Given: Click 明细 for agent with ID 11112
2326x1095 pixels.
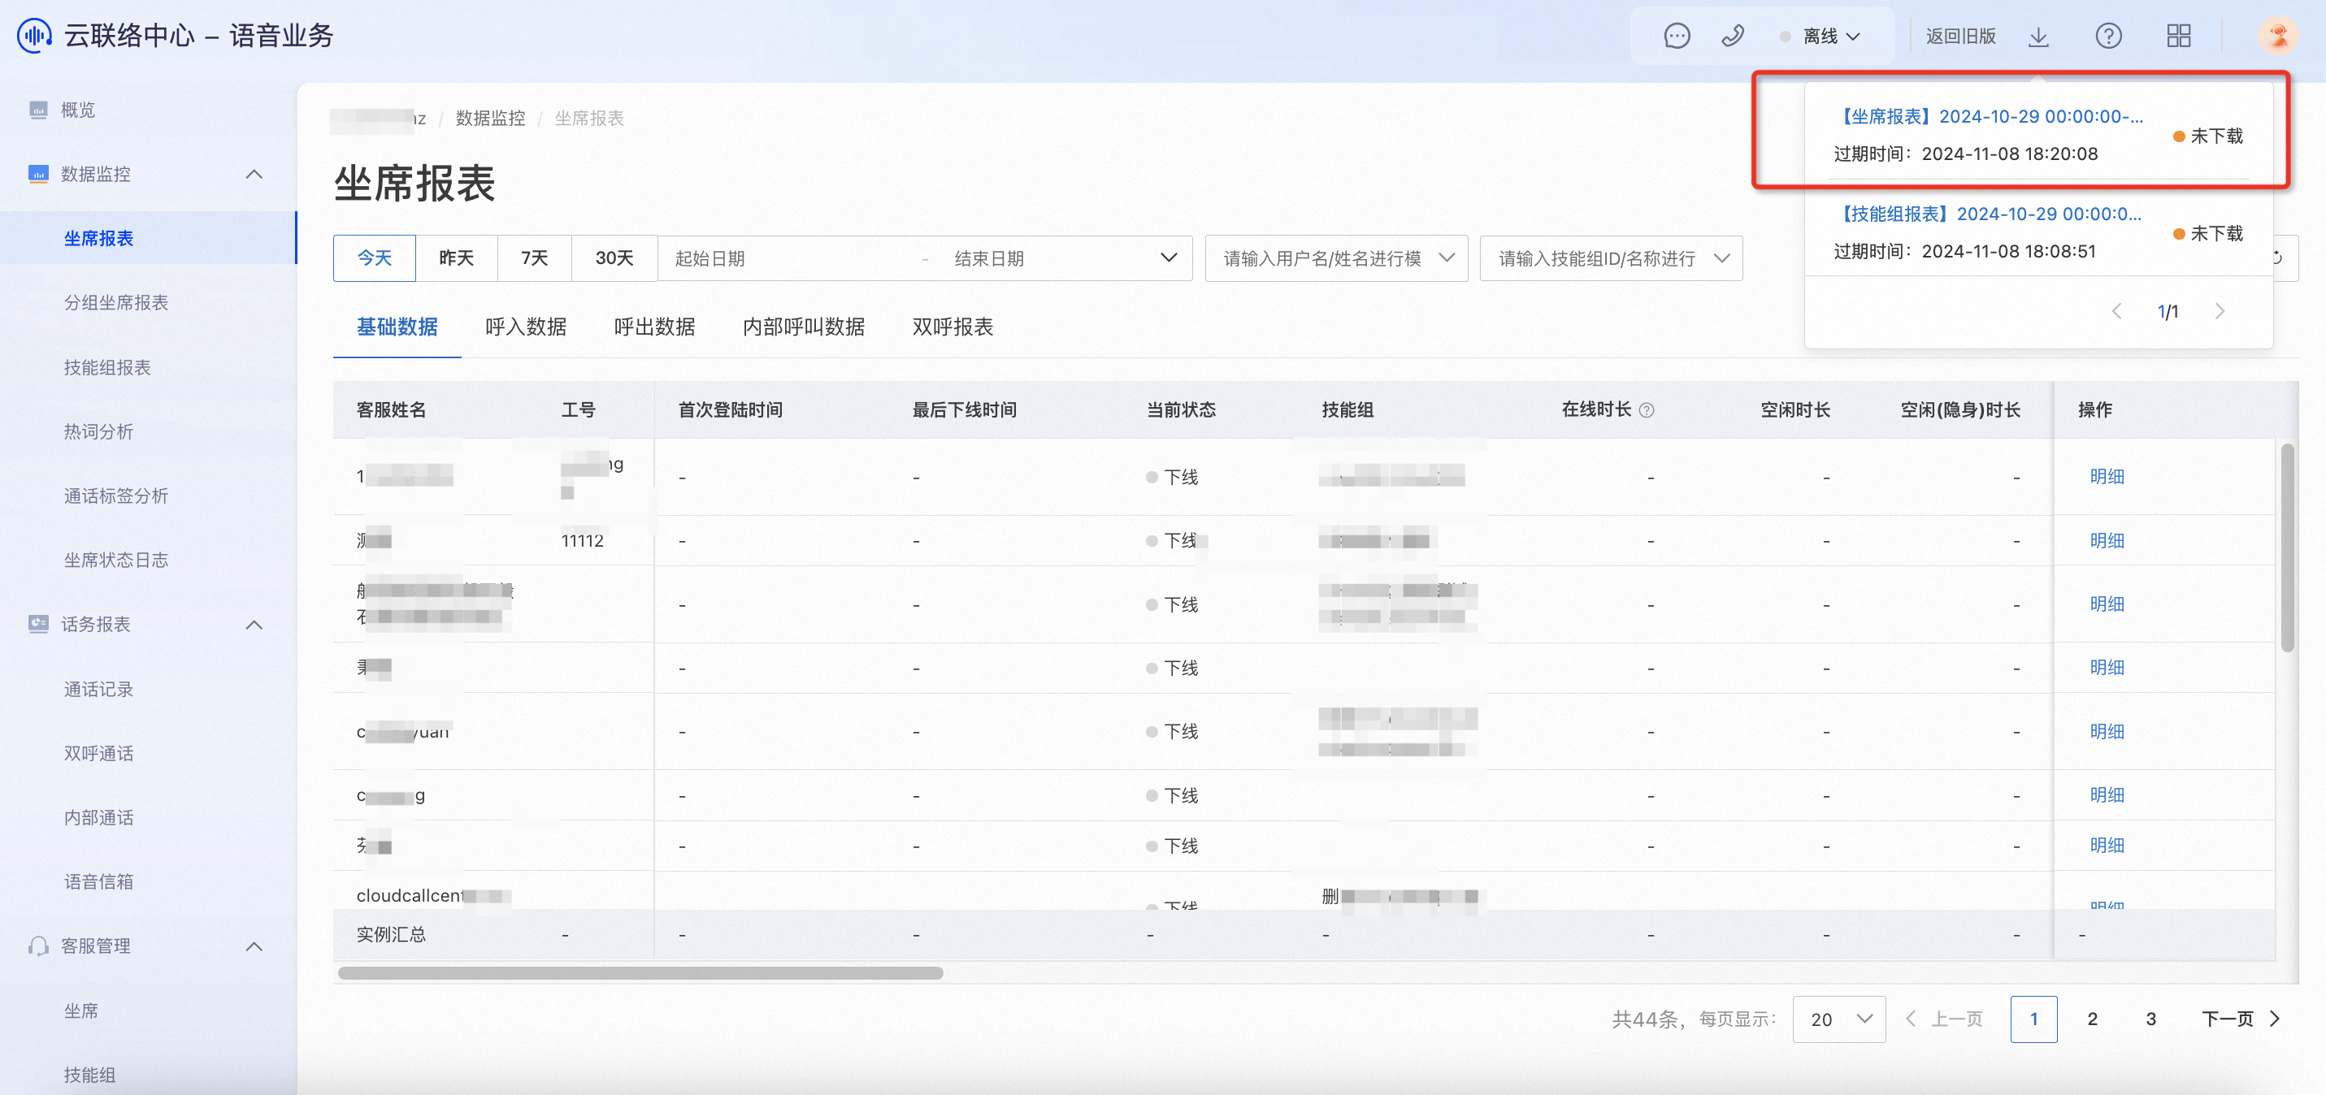Looking at the screenshot, I should point(2107,541).
